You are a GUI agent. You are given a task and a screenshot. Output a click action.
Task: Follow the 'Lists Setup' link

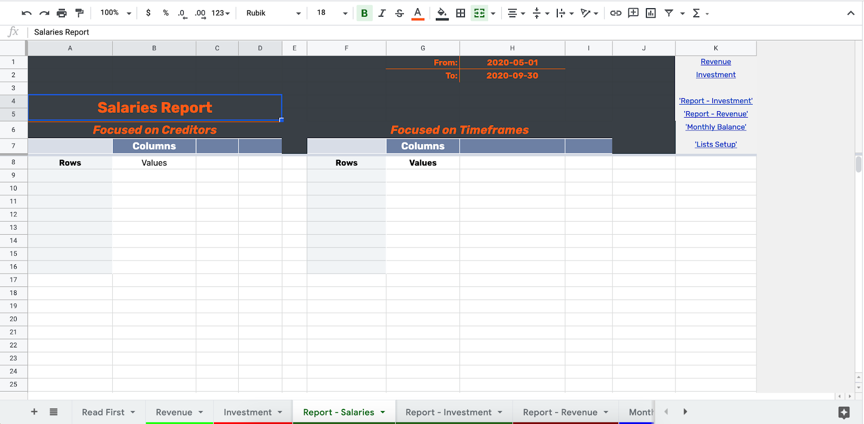click(x=715, y=145)
